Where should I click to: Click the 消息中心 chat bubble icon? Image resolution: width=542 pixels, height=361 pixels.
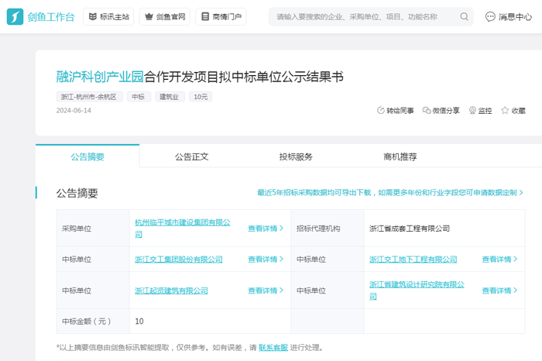click(x=490, y=16)
